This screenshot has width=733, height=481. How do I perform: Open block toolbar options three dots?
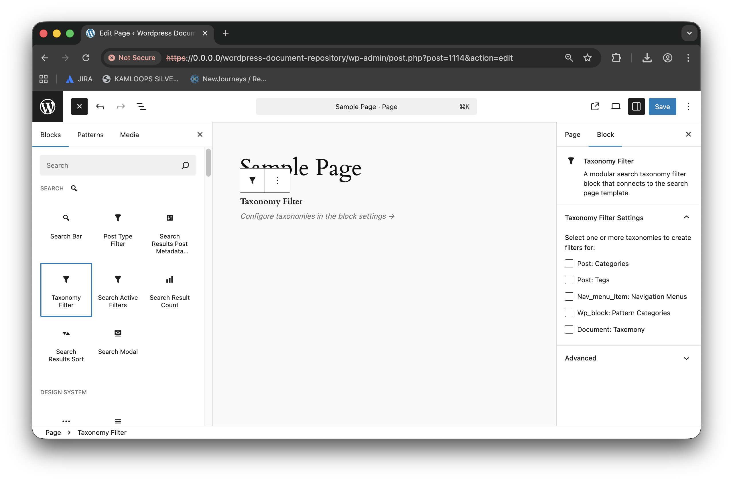click(277, 180)
